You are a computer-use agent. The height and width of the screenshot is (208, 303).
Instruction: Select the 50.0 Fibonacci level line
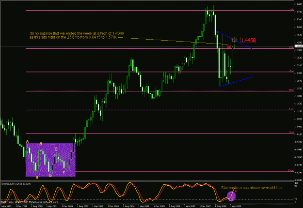160,91
